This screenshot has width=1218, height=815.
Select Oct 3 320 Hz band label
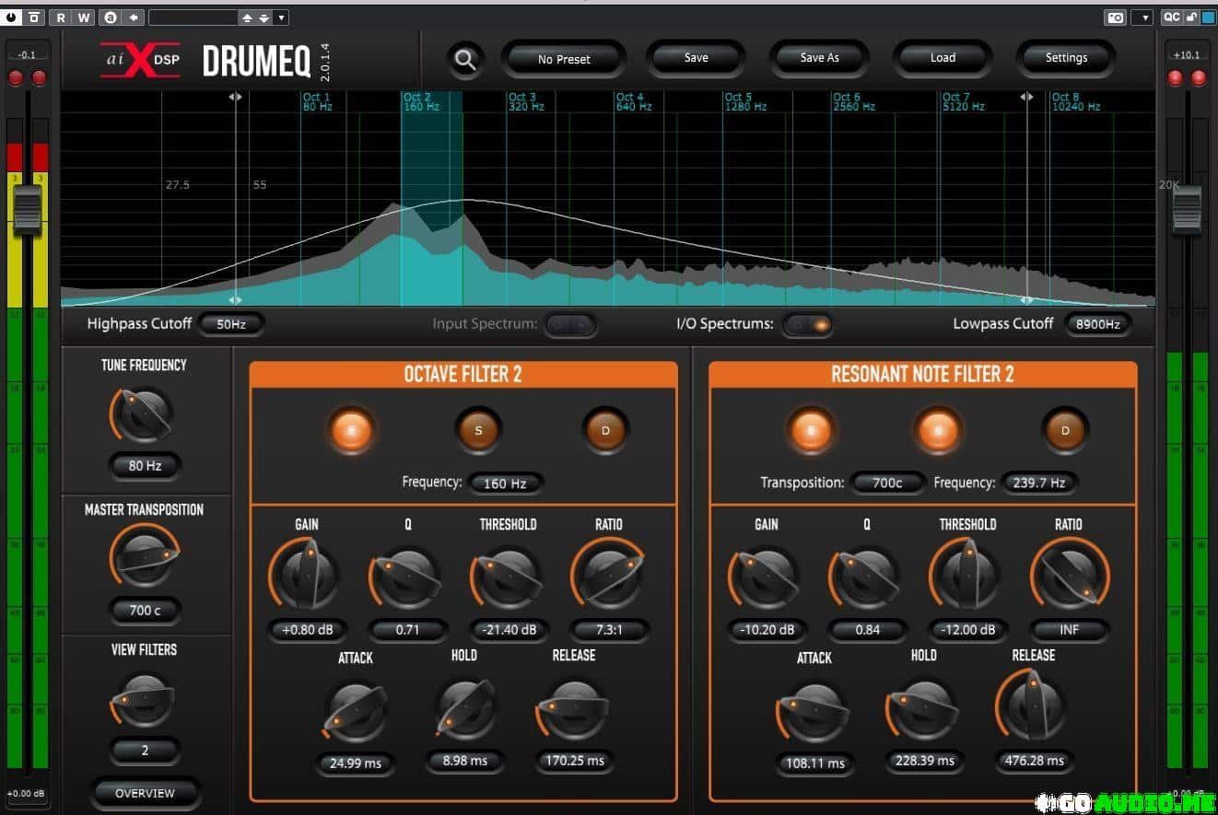tap(526, 101)
